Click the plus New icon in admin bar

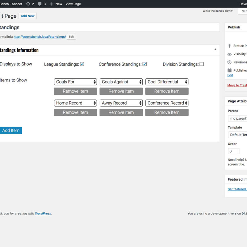click(x=52, y=4)
